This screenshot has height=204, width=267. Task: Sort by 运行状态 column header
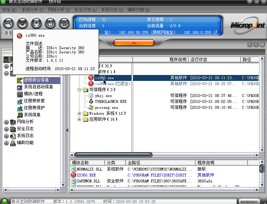214,60
